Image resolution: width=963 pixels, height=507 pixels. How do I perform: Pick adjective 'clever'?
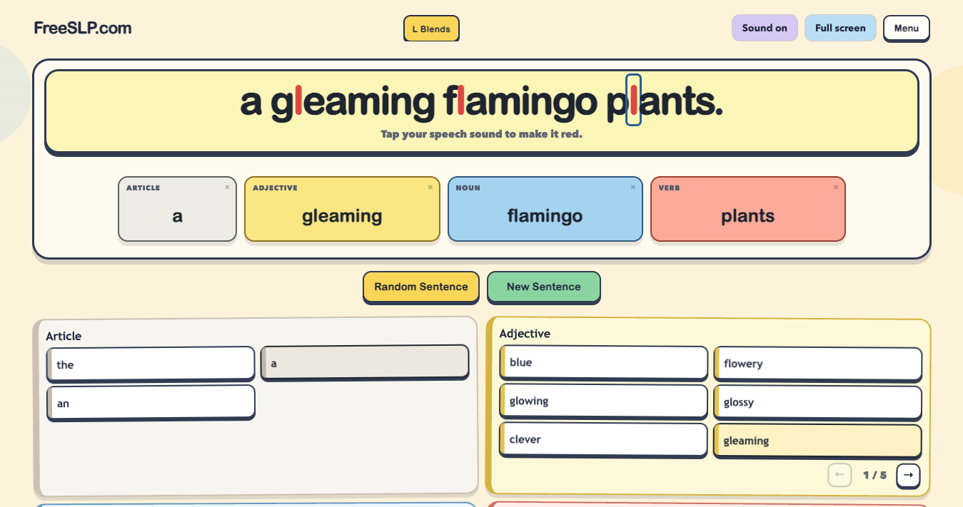pos(603,439)
